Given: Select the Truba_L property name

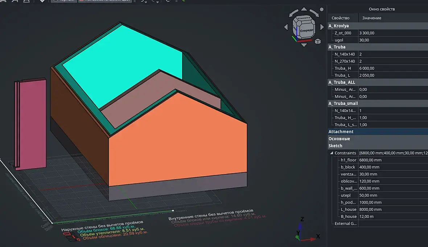Looking at the screenshot, I should click(342, 75).
